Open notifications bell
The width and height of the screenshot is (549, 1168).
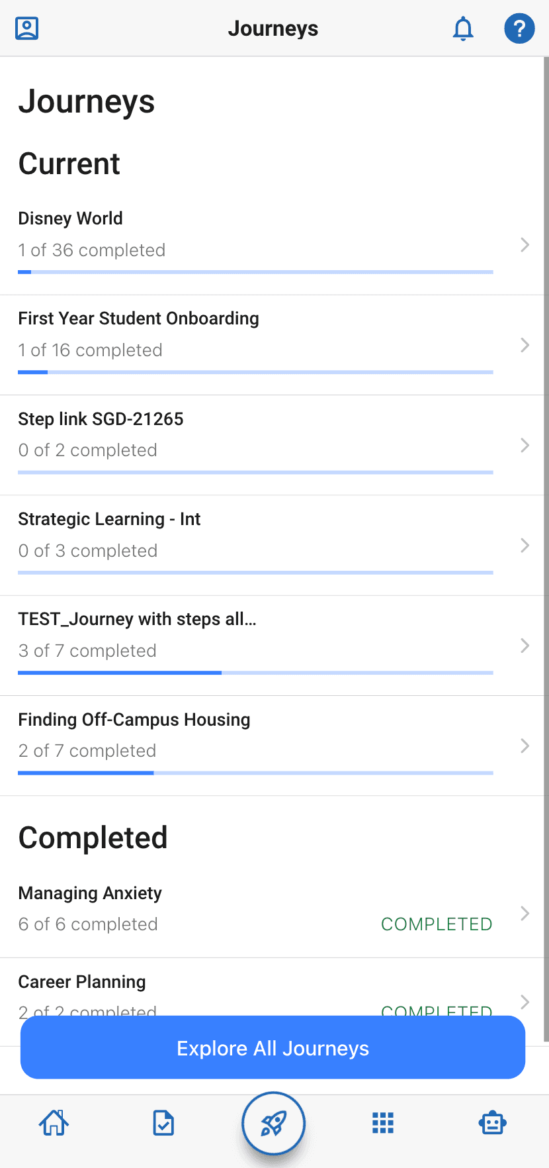463,28
